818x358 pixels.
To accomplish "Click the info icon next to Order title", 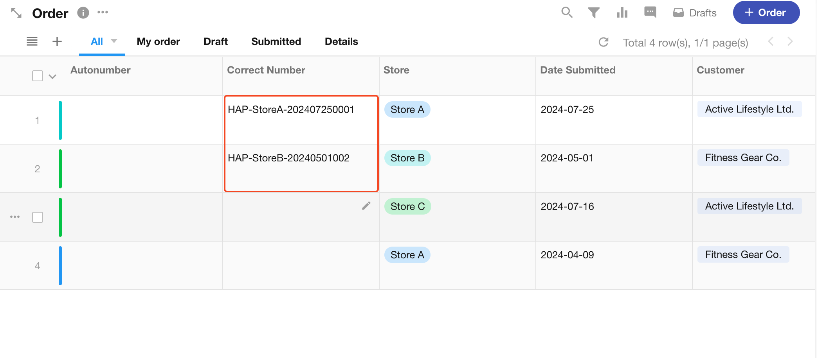I will (83, 13).
